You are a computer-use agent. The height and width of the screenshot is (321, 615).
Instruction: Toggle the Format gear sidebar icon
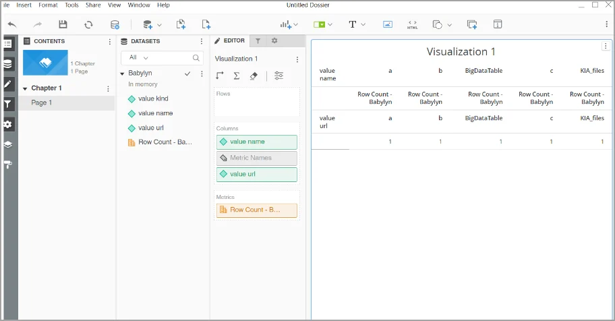coord(8,124)
